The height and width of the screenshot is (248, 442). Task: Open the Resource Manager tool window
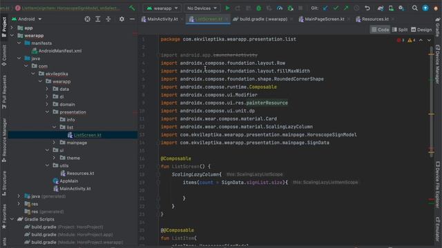[x=4, y=140]
